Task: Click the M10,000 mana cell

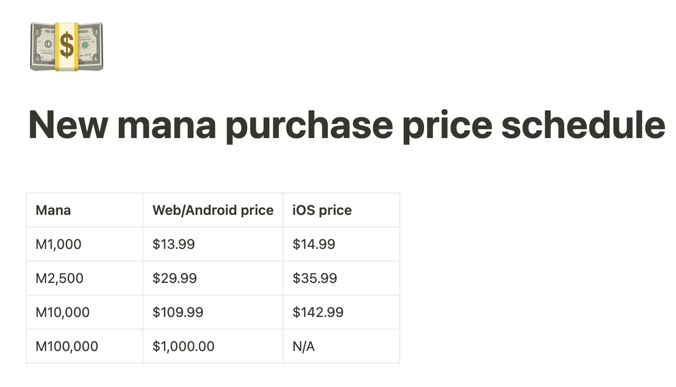Action: [x=85, y=312]
